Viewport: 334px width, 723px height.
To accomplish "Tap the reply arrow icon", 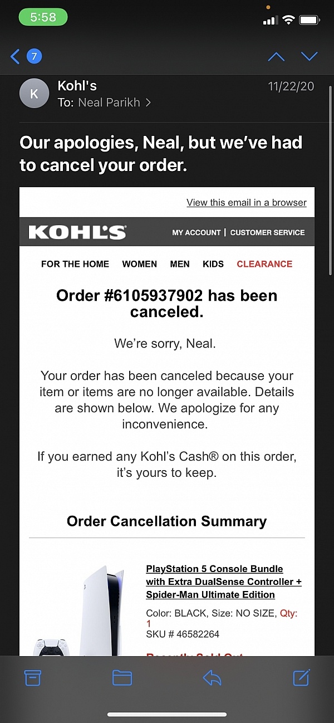I will point(212,677).
